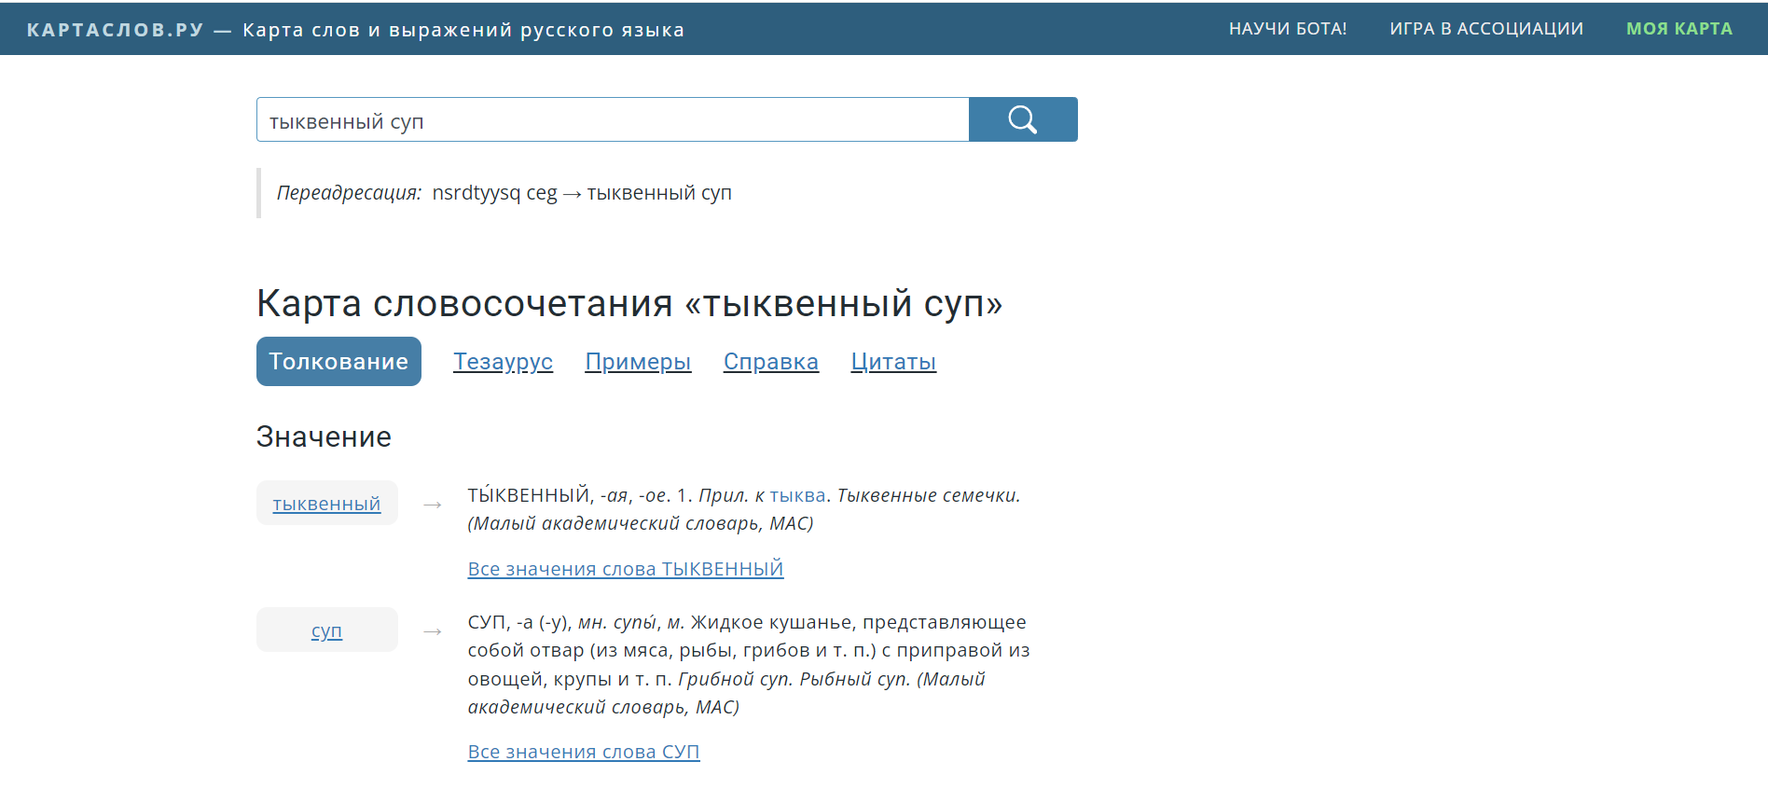Click the ТЫКВЕННЫЙ definition text

click(744, 509)
